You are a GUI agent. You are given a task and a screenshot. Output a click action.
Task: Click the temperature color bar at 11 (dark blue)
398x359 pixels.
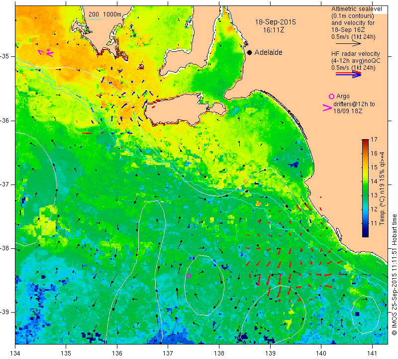coord(365,223)
